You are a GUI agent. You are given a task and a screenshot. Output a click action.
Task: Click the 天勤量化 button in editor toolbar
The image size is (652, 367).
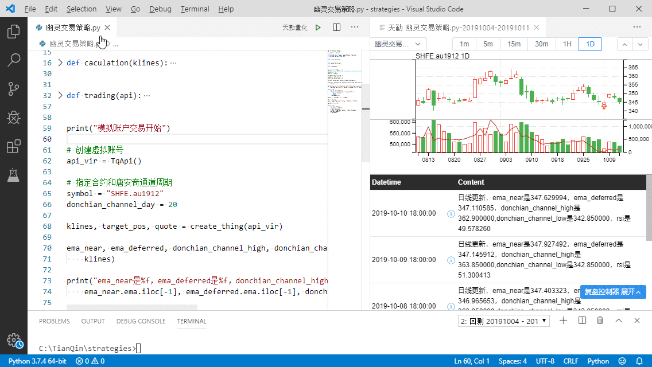pos(295,28)
